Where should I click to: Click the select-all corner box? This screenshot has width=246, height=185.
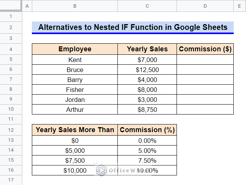pos(11,6)
